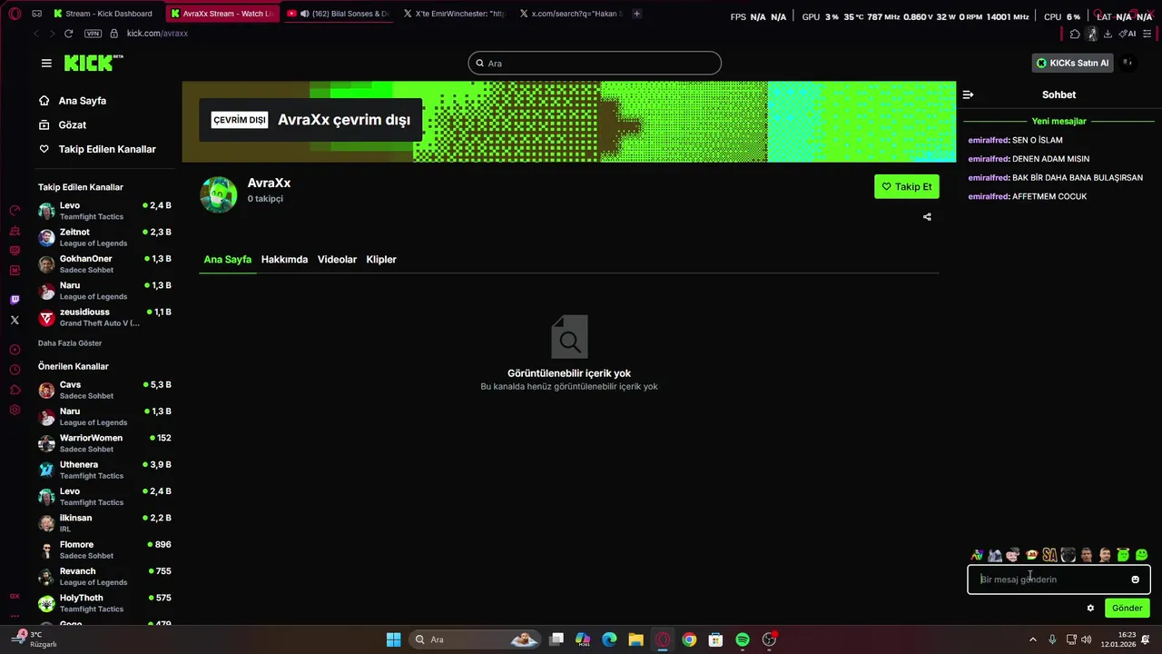The height and width of the screenshot is (654, 1162).
Task: Open history clock in Opera sidebar
Action: click(x=15, y=370)
